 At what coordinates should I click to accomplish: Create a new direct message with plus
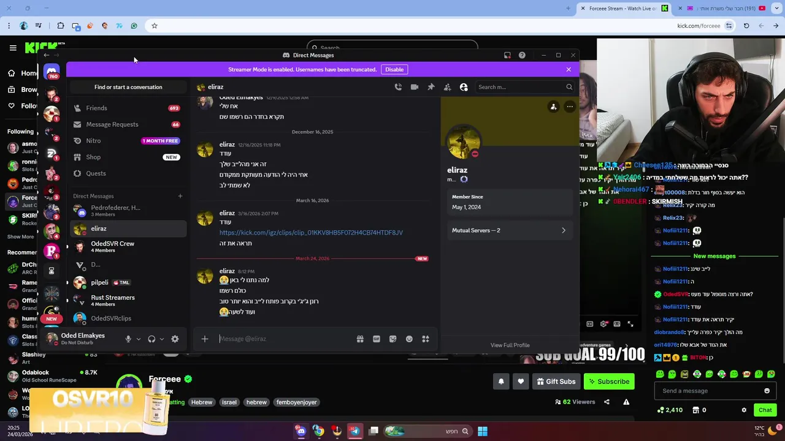180,196
